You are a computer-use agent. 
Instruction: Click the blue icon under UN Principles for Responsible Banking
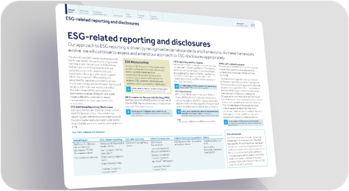(x=128, y=112)
